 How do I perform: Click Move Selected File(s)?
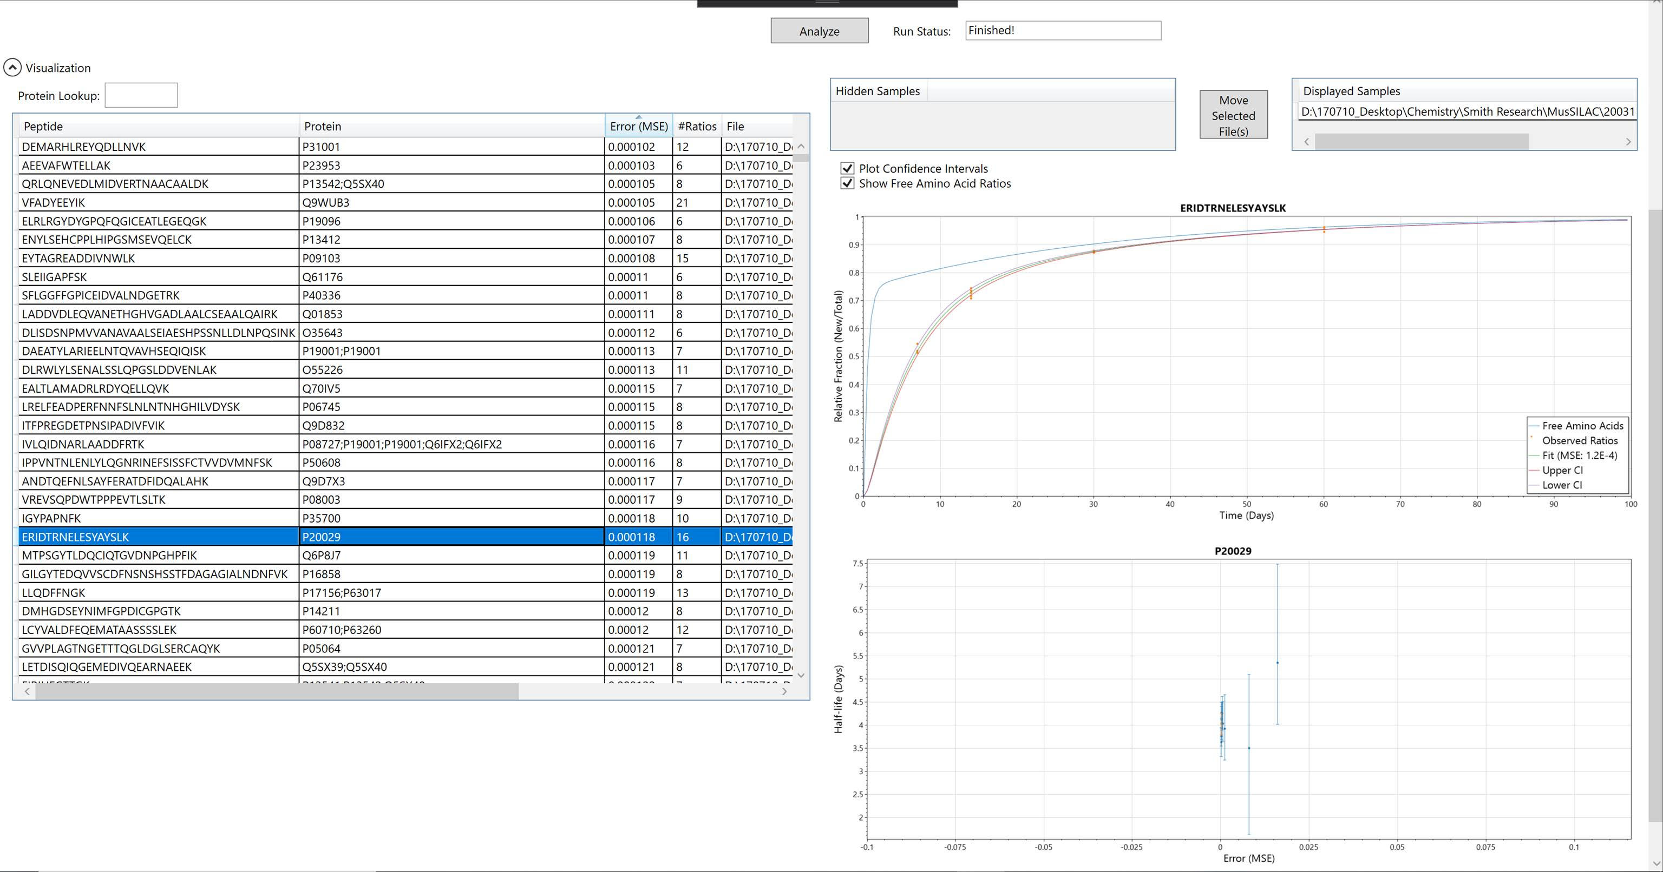1233,115
